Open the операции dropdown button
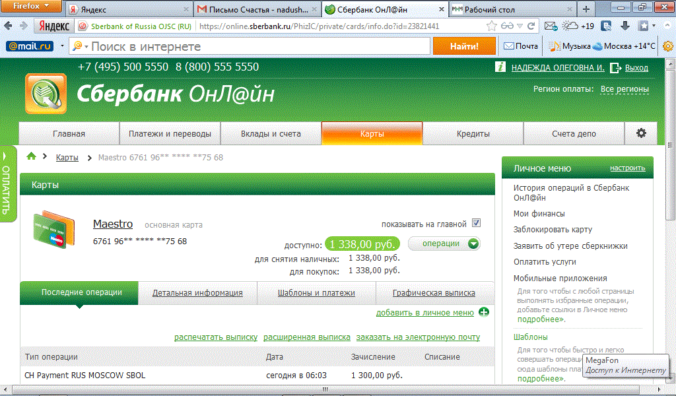The height and width of the screenshot is (396, 676). (444, 244)
